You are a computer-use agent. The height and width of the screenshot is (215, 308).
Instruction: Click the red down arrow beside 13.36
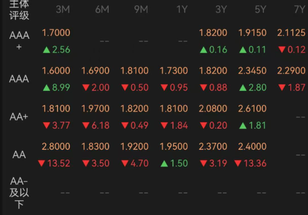pos(238,163)
